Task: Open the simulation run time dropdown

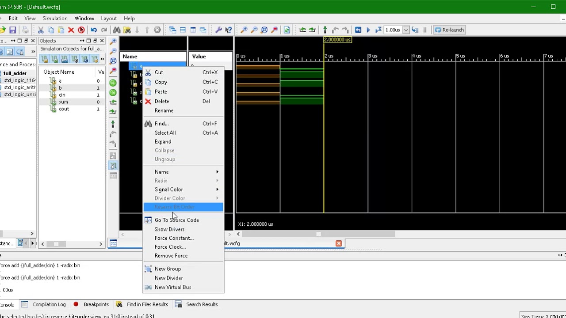Action: [406, 30]
